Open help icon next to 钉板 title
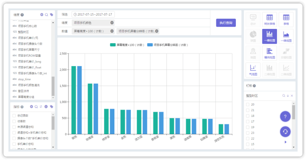 [x=254, y=86]
